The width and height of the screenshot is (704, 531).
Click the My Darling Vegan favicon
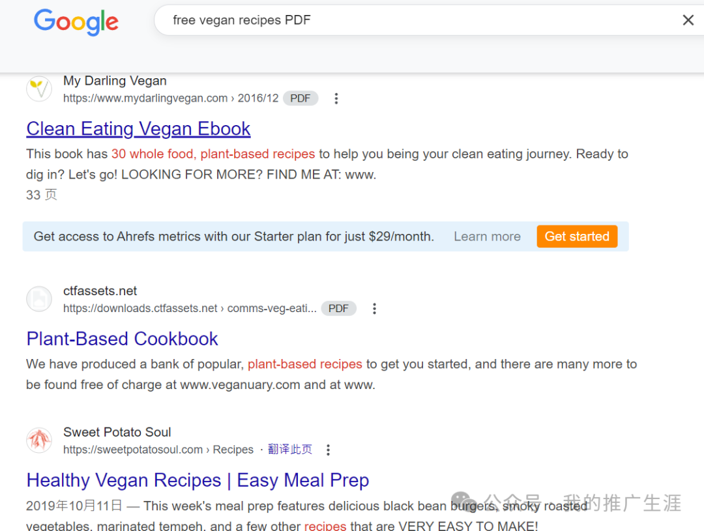tap(39, 89)
